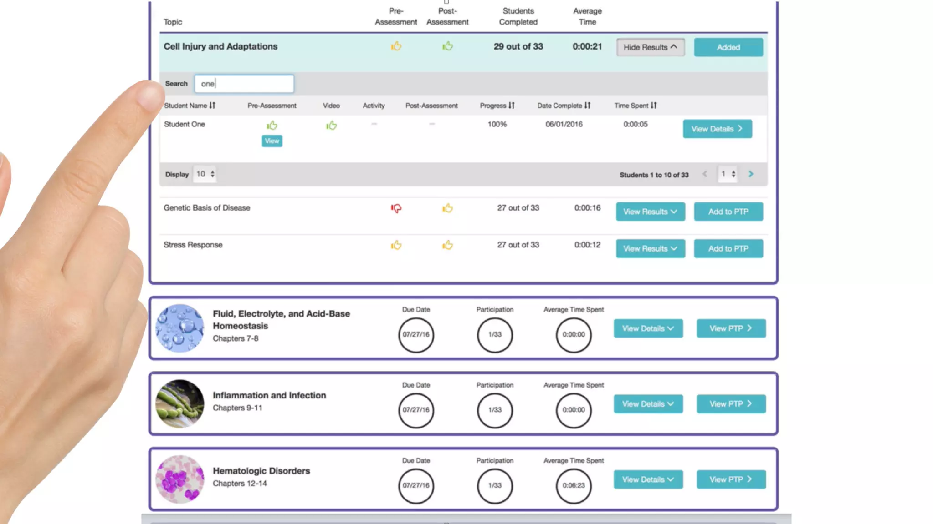Sort by Date Complete column arrows
The height and width of the screenshot is (524, 933).
pyautogui.click(x=588, y=106)
